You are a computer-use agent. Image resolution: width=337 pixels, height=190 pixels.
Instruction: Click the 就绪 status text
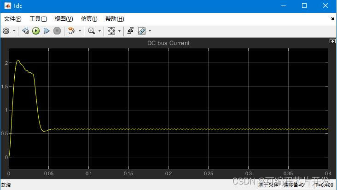(x=6, y=185)
